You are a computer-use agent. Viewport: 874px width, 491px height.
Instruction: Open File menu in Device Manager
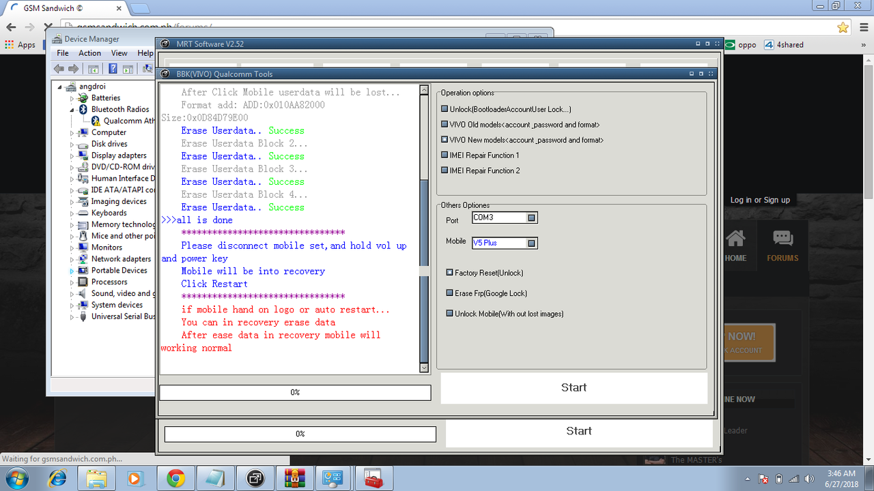(x=63, y=53)
